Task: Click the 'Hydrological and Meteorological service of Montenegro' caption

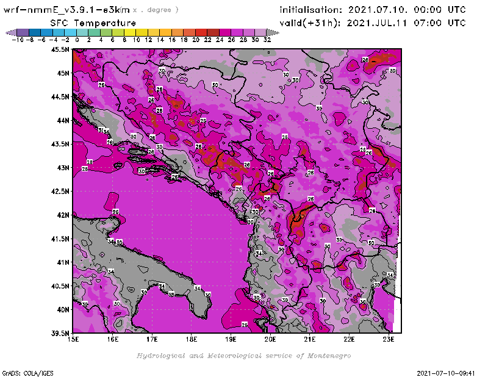Action: (x=243, y=356)
